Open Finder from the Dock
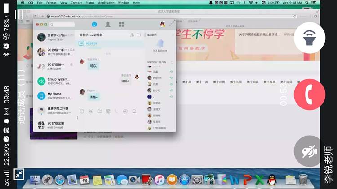This screenshot has height=189, width=337. (x=35, y=180)
